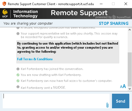Image resolution: width=132 pixels, height=111 pixels.
Task: Click info icon beside 'has joined the conversation'
Action: pos(18,69)
